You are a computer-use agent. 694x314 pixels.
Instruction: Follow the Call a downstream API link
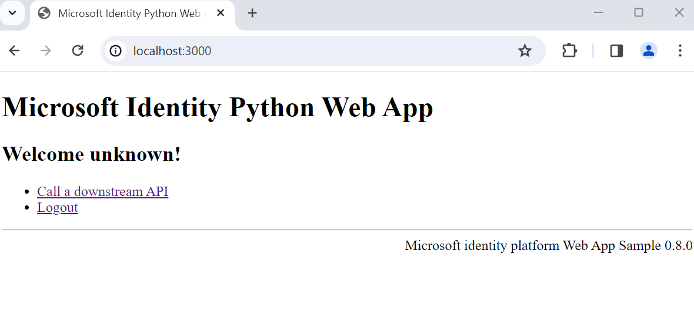[102, 191]
